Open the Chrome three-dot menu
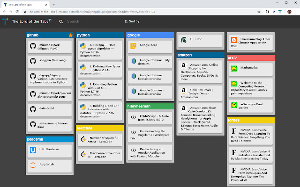The image size is (300, 187). [x=295, y=11]
